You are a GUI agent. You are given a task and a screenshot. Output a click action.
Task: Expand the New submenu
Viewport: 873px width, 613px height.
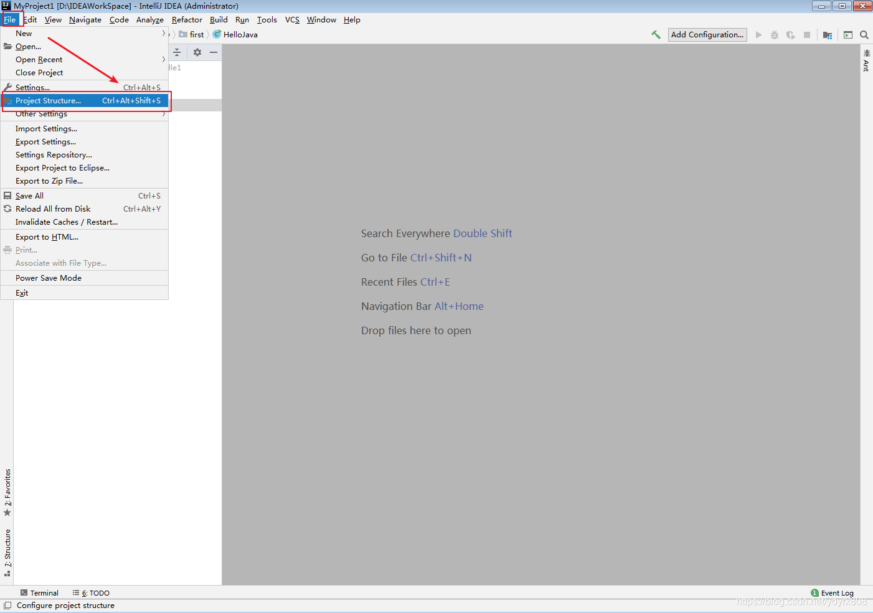tap(85, 34)
